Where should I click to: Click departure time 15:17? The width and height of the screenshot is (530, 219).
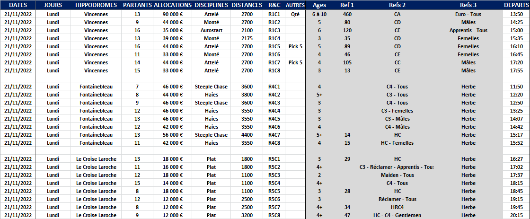tap(516, 135)
